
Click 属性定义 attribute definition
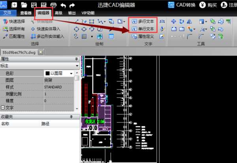pyautogui.click(x=143, y=36)
